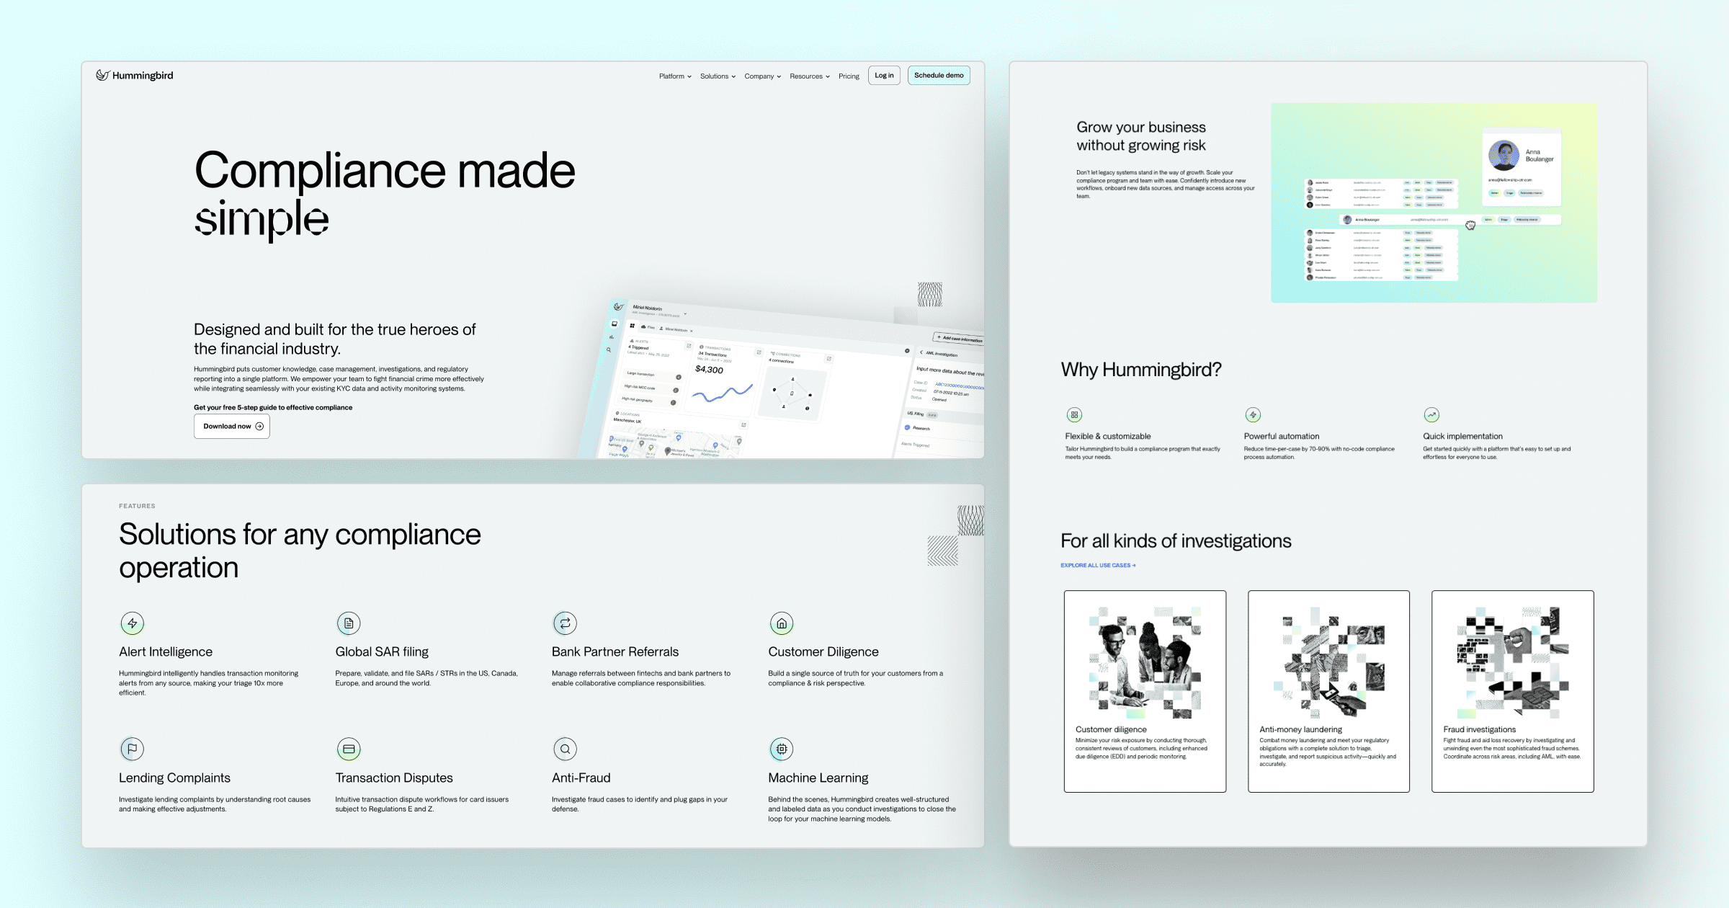This screenshot has width=1729, height=908.
Task: Click the Download now button
Action: 231,426
